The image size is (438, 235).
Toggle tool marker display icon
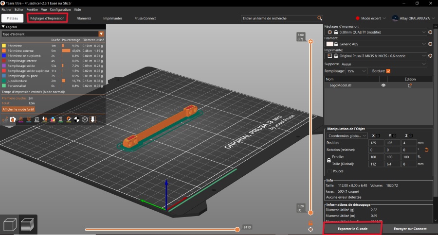(x=93, y=119)
